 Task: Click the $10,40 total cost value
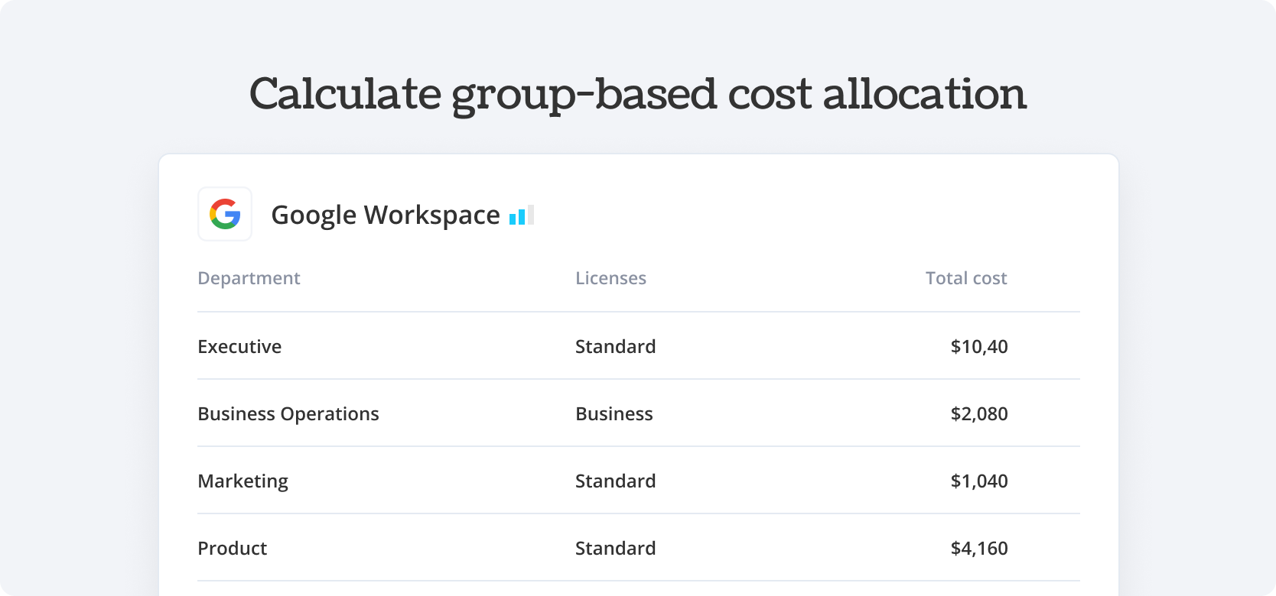(x=979, y=347)
